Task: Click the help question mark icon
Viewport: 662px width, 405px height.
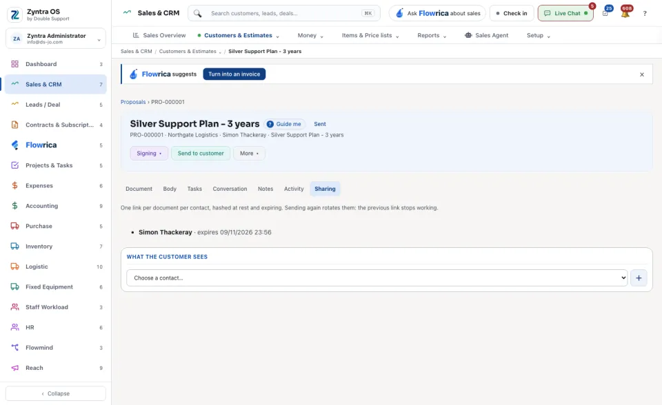Action: tap(645, 14)
